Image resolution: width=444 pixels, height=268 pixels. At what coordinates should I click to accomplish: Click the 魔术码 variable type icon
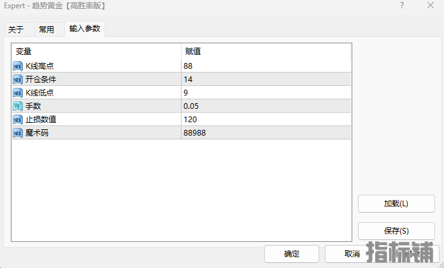[18, 132]
